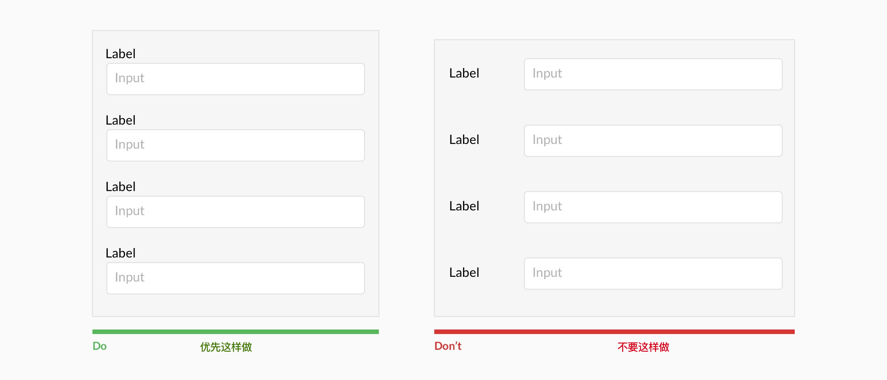This screenshot has height=380, width=887.
Task: Select the third Input in the Don't panel
Action: 653,207
